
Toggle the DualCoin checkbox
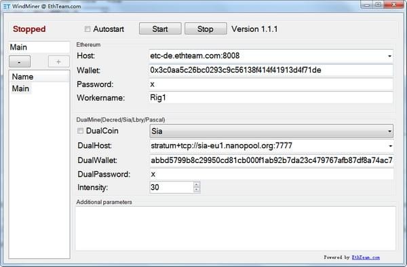(80, 130)
